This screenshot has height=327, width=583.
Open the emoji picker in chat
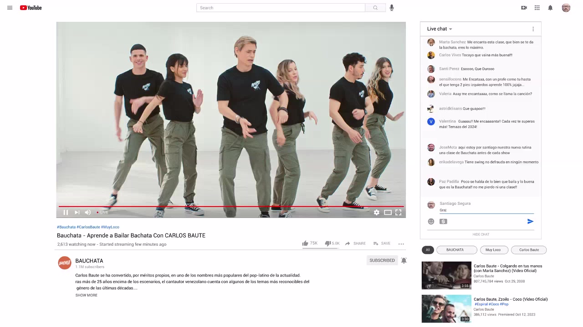[431, 222]
